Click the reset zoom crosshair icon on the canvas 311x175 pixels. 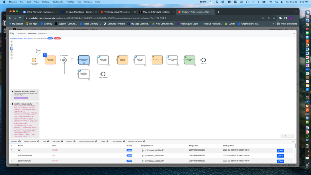(286, 136)
